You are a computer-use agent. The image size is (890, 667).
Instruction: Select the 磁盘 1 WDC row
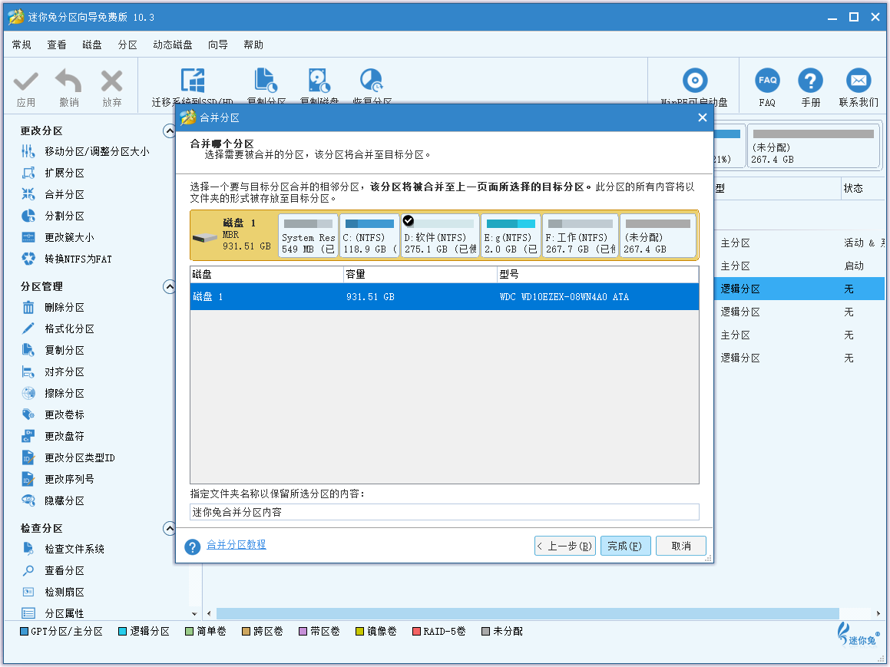445,296
